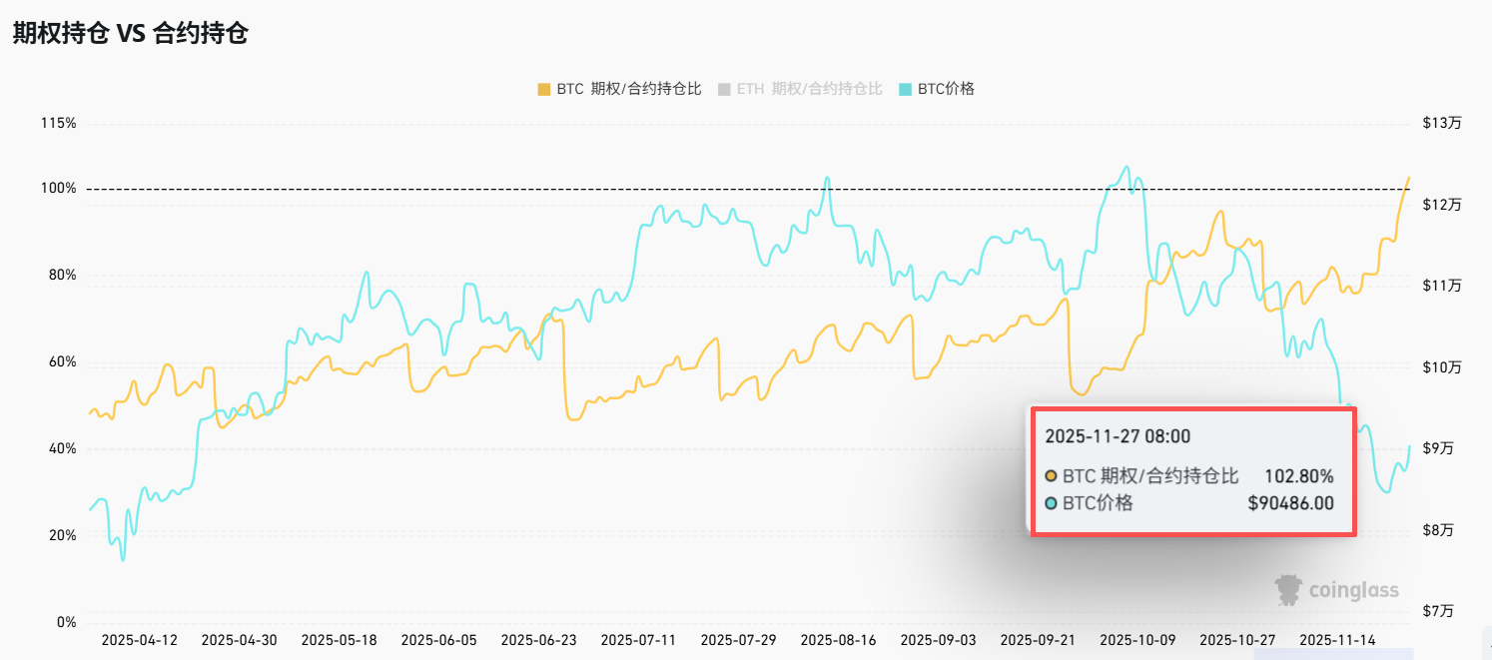Click the yellow dot in the tooltip
The width and height of the screenshot is (1492, 660).
tap(1051, 476)
